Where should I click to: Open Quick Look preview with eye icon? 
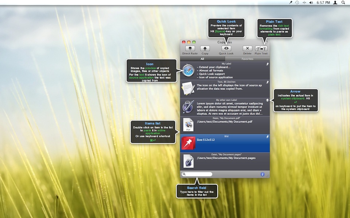point(226,48)
